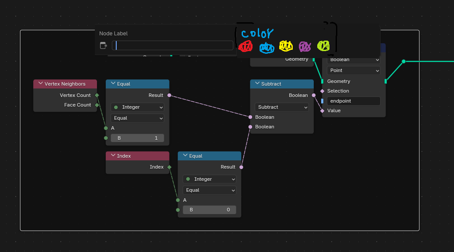Viewport: 454px width, 252px height.
Task: Click A input socket fed by Face Count
Action: [x=106, y=128]
